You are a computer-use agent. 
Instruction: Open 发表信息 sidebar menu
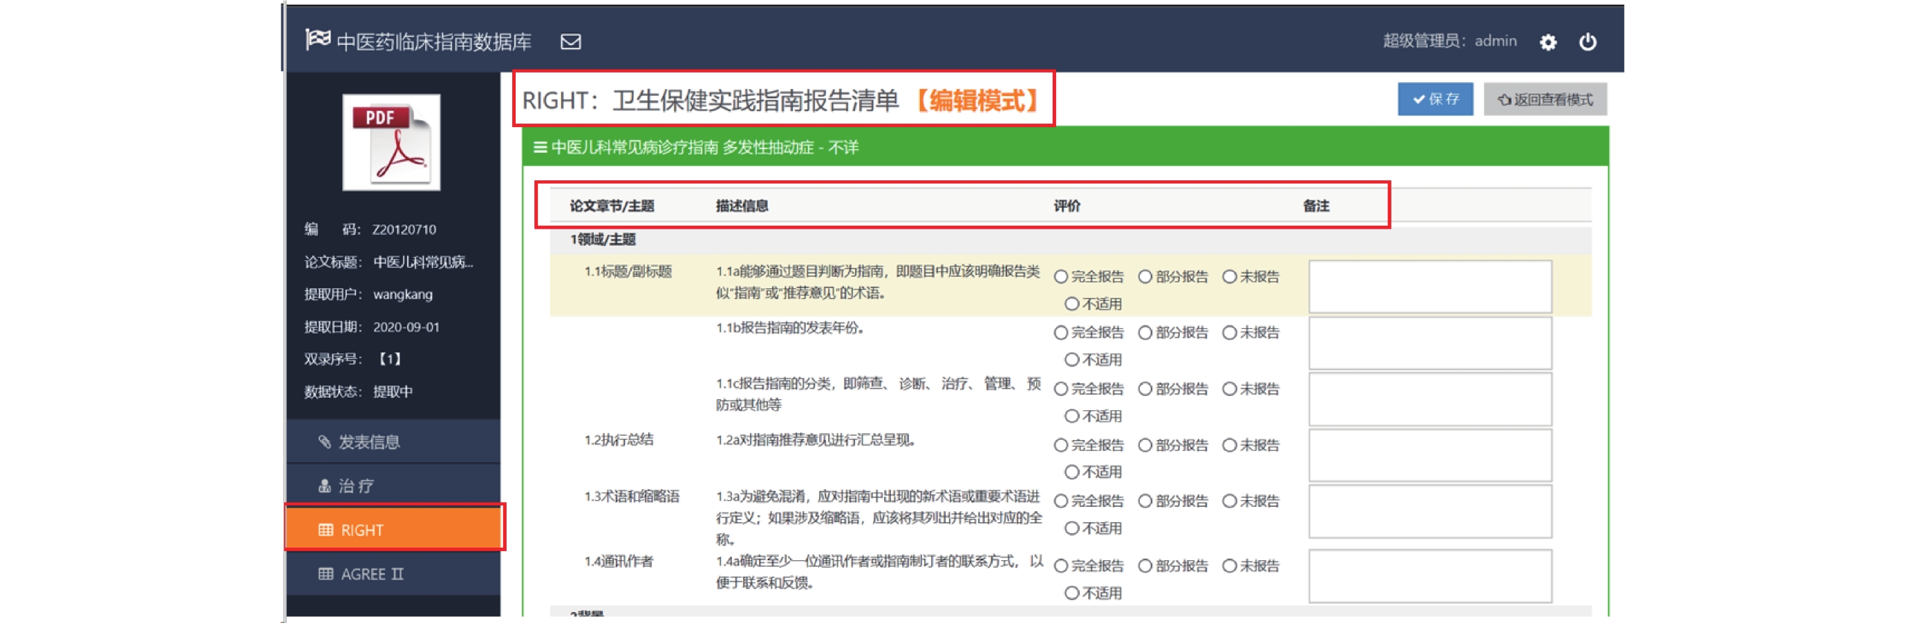(x=393, y=441)
